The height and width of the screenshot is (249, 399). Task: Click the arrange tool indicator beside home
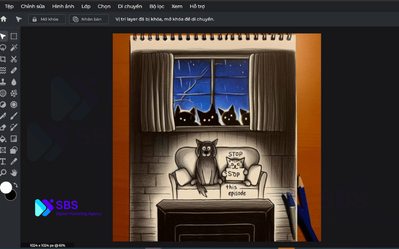pos(18,19)
